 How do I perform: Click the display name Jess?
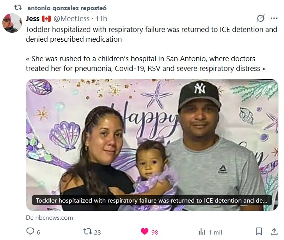pos(32,19)
